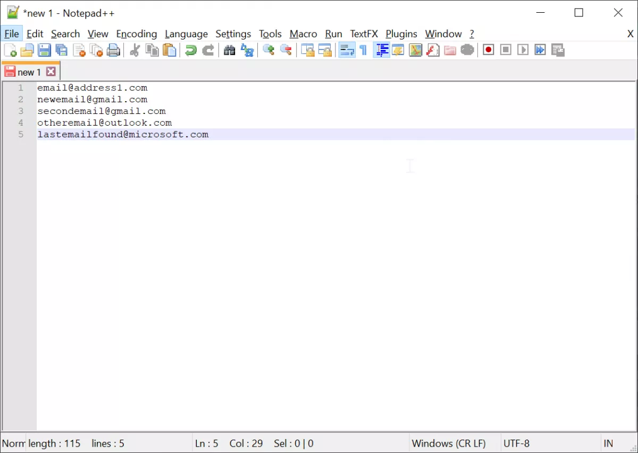Open the Language menu
The width and height of the screenshot is (638, 453).
coord(186,34)
